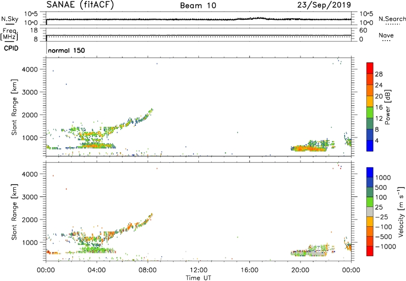Click the blue top of the Velocity color bar

pos(370,172)
